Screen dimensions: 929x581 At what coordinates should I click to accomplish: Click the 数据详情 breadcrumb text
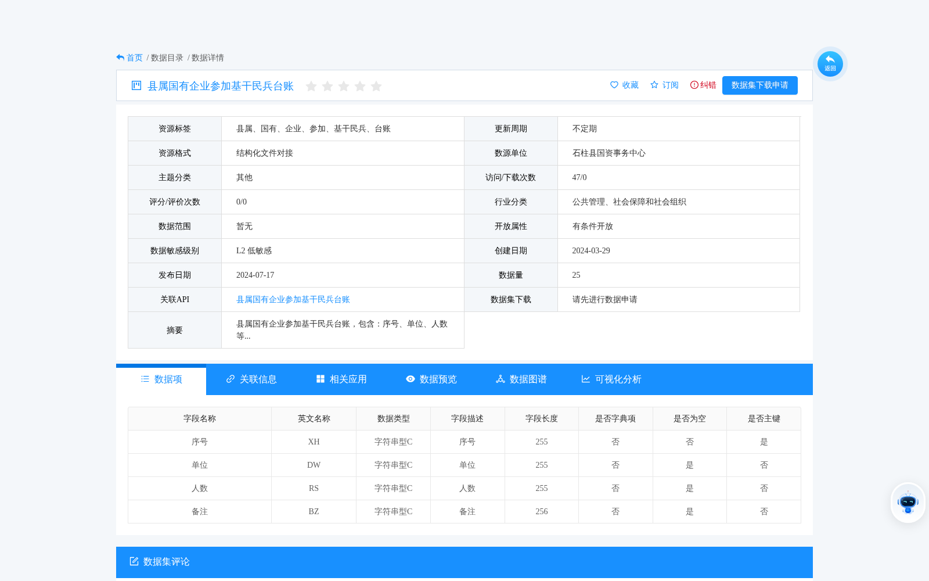click(208, 58)
